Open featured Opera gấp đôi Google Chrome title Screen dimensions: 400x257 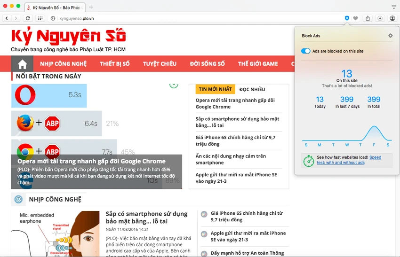coord(91,161)
